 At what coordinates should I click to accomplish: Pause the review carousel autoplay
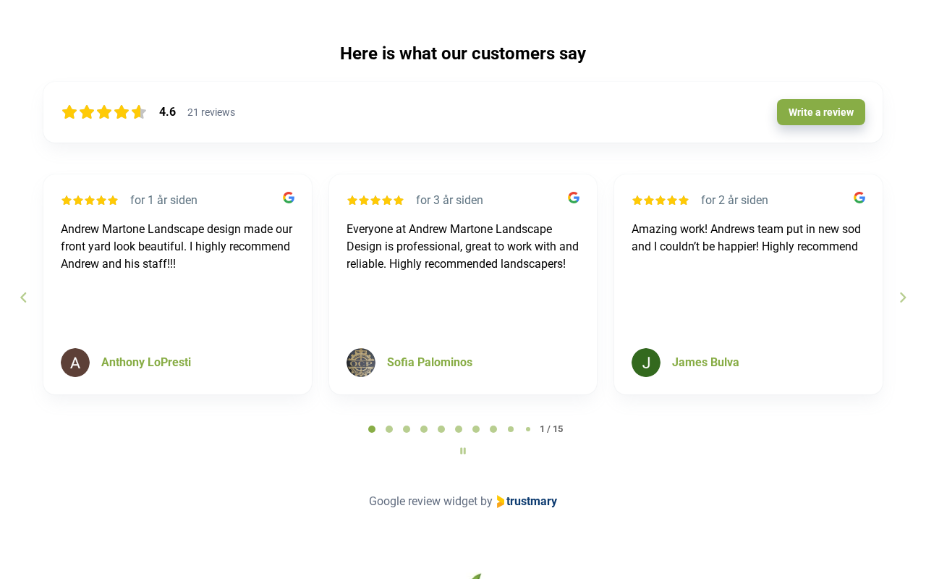tap(463, 451)
